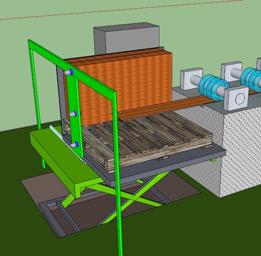
Task: Pick the bottom blue bolt on the green frame
Action: coord(74,145)
